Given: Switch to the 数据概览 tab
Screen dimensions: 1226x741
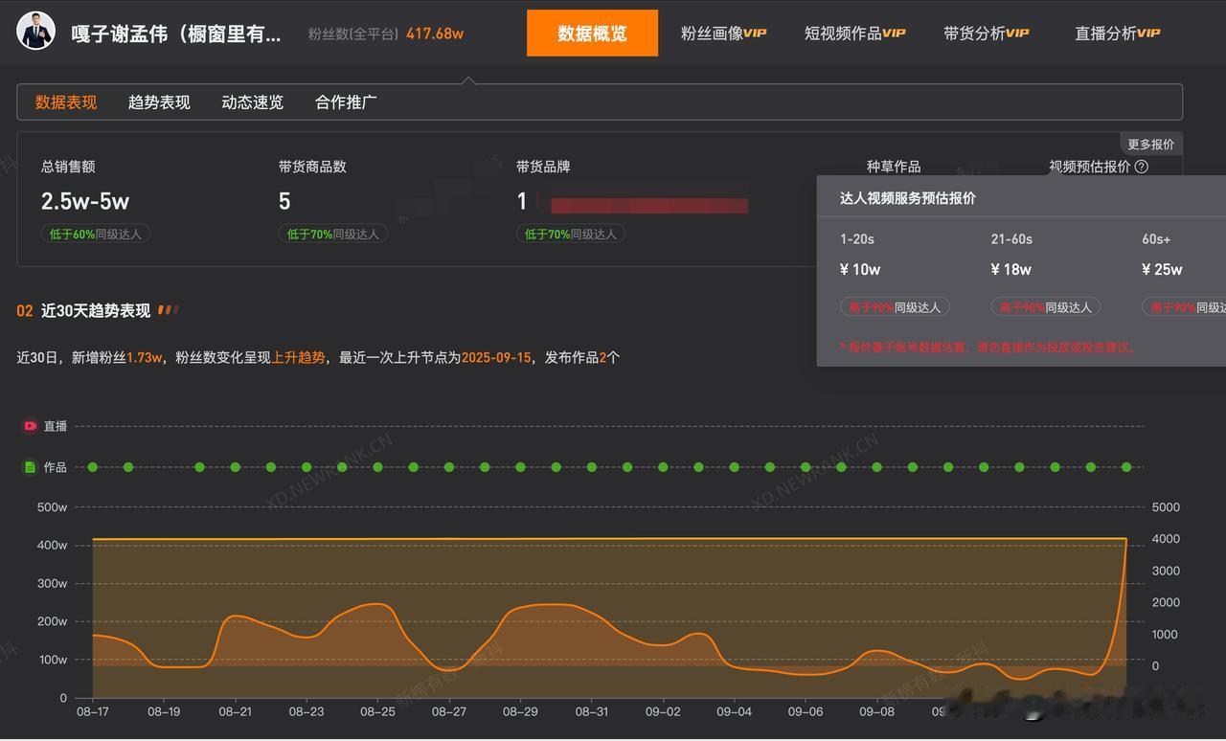Looking at the screenshot, I should (592, 34).
